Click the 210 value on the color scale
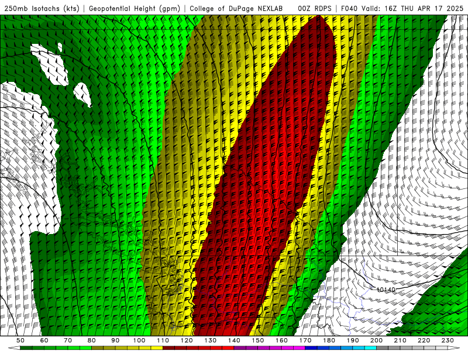Screen dimensions: 468x351 click(x=401, y=340)
